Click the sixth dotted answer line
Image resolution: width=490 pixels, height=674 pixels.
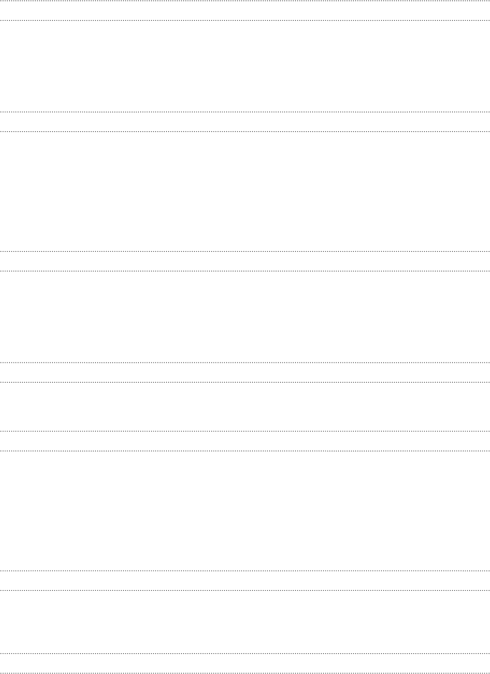(245, 271)
